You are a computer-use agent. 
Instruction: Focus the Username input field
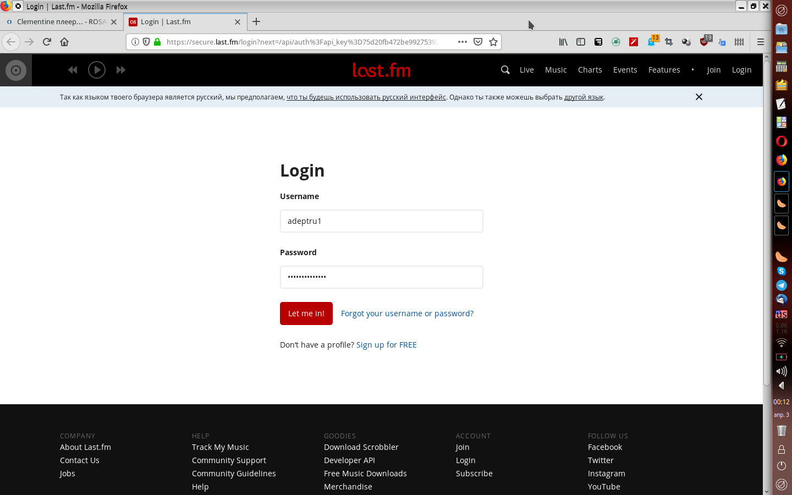click(382, 221)
